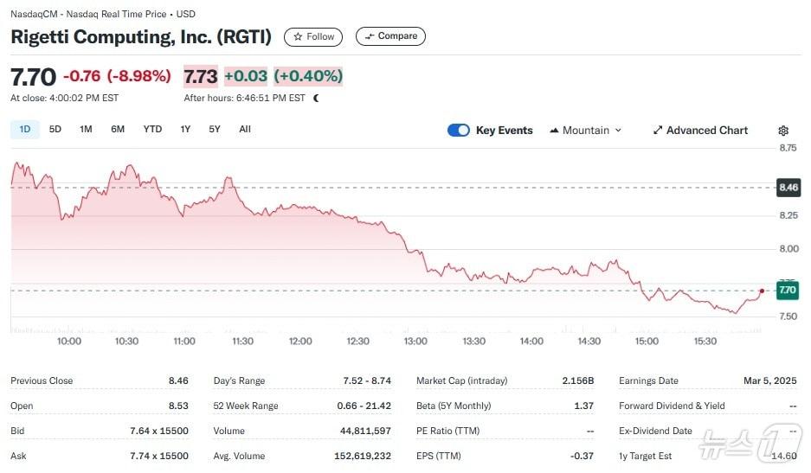811x473 pixels.
Task: Show All time range
Action: pyautogui.click(x=245, y=130)
